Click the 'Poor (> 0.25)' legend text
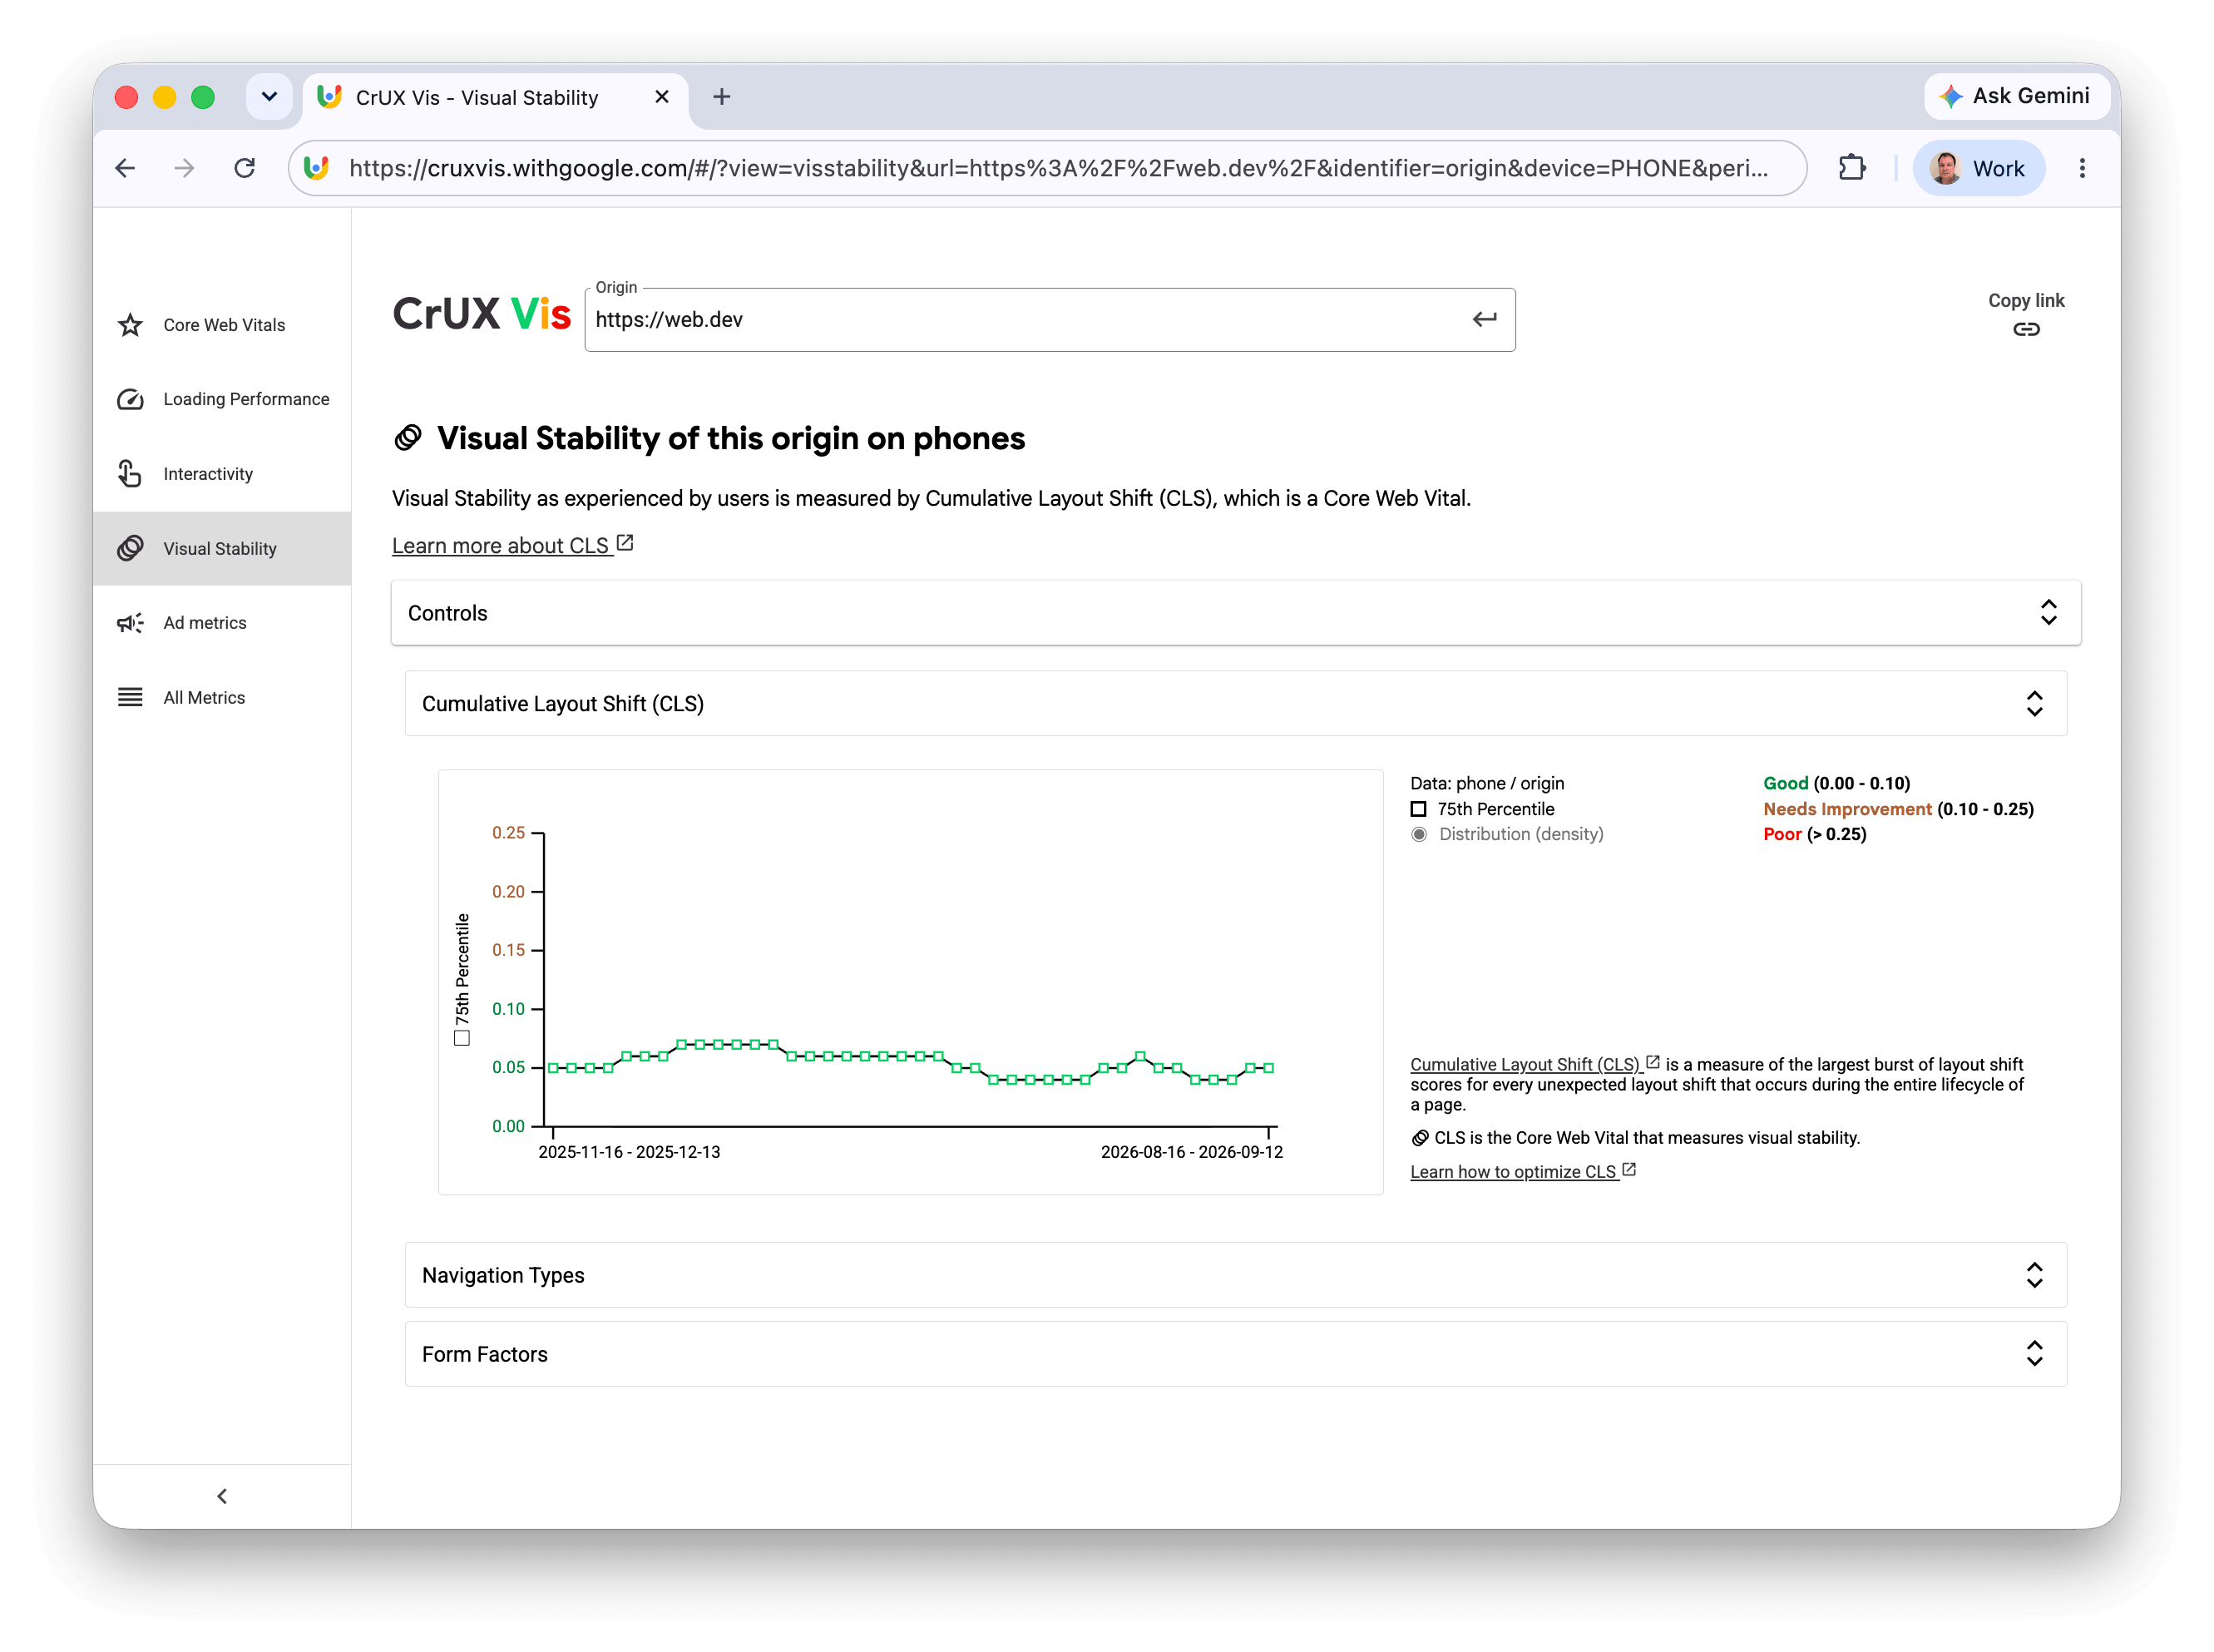The width and height of the screenshot is (2214, 1652). click(1814, 834)
